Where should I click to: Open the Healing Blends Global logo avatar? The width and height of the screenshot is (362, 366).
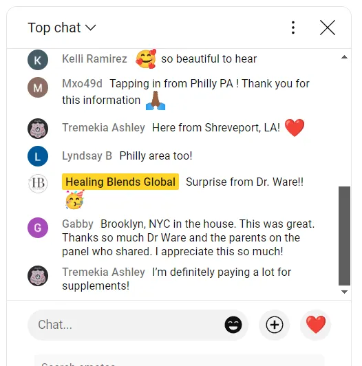pos(38,184)
